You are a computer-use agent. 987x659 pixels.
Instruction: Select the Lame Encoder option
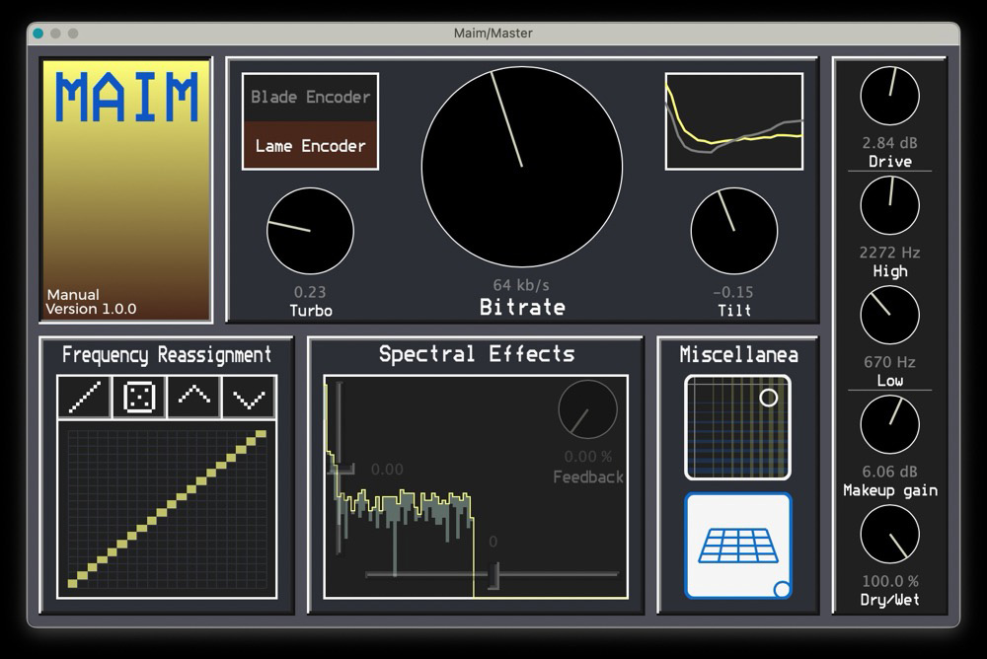310,146
